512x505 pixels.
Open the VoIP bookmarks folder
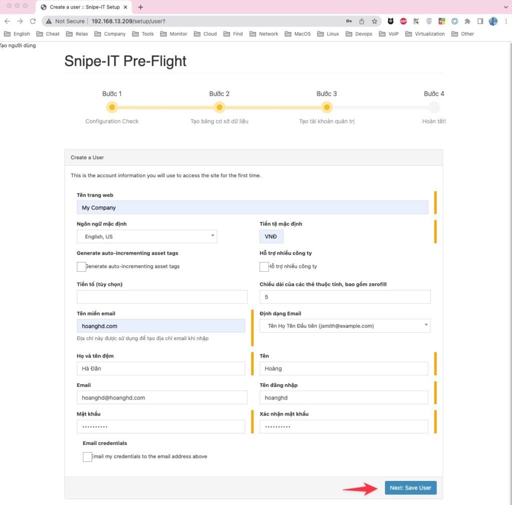[388, 34]
